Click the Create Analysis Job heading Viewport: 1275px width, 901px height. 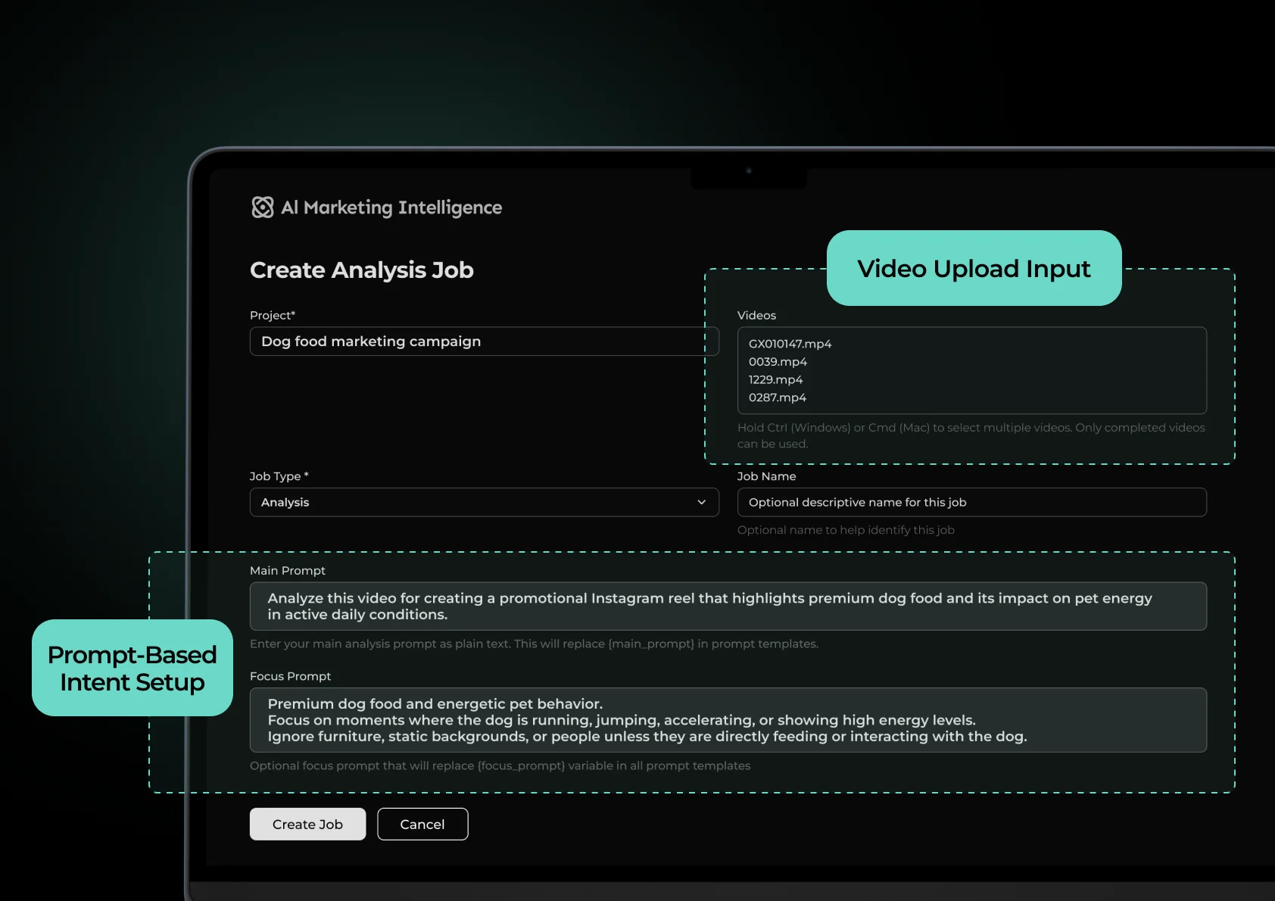(x=362, y=270)
